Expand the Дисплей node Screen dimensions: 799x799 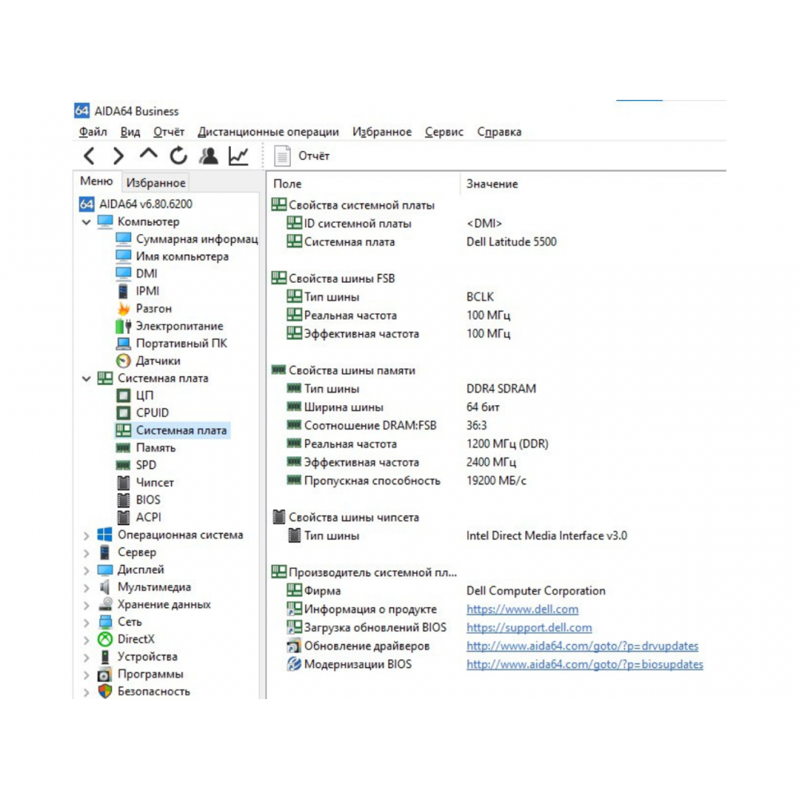coord(86,570)
